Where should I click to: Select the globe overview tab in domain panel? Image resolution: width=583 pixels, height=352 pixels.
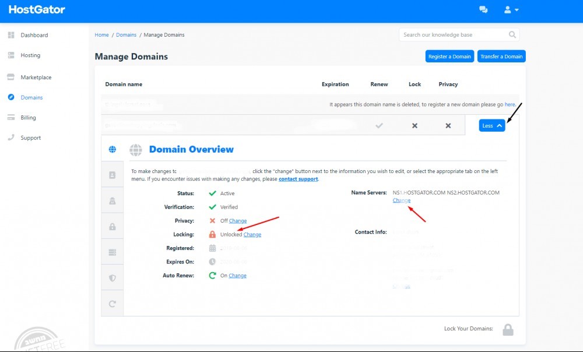tap(113, 149)
